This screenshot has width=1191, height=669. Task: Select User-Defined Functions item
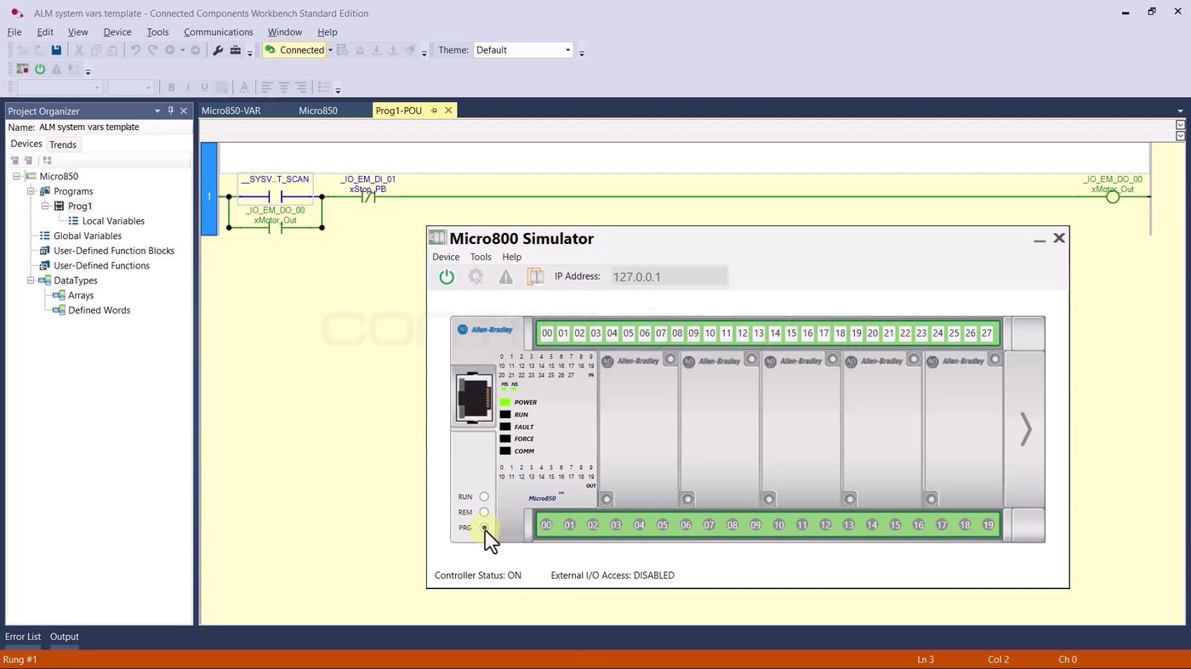pos(102,266)
